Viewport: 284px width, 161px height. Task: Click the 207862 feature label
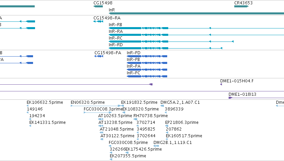[174, 130]
